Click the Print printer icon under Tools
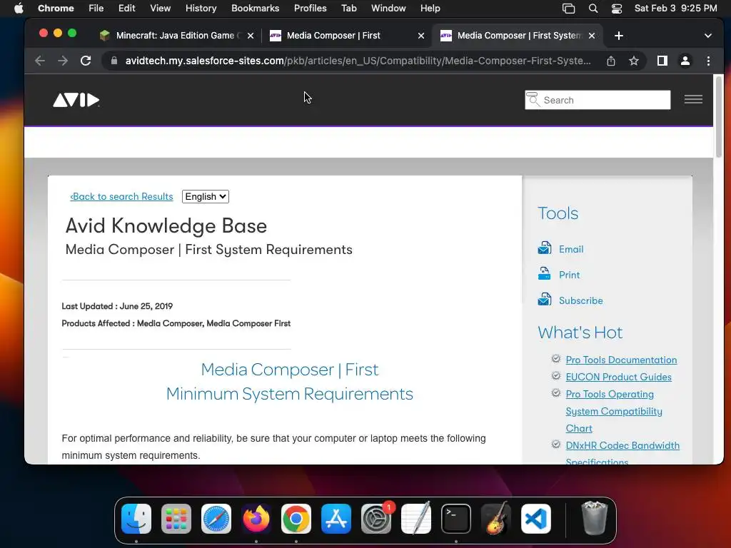This screenshot has height=548, width=731. click(545, 273)
